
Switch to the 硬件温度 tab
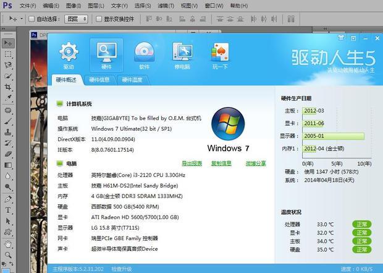point(132,80)
